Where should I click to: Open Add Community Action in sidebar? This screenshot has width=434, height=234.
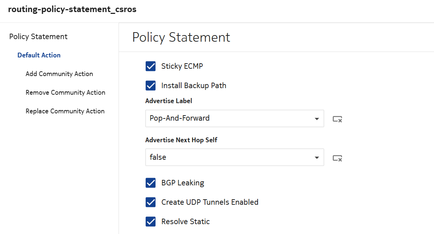click(x=59, y=74)
